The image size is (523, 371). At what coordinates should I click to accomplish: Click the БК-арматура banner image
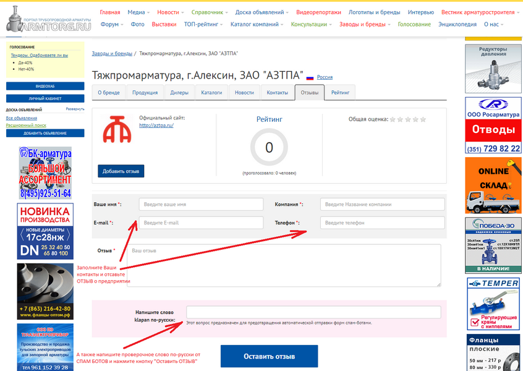click(45, 173)
